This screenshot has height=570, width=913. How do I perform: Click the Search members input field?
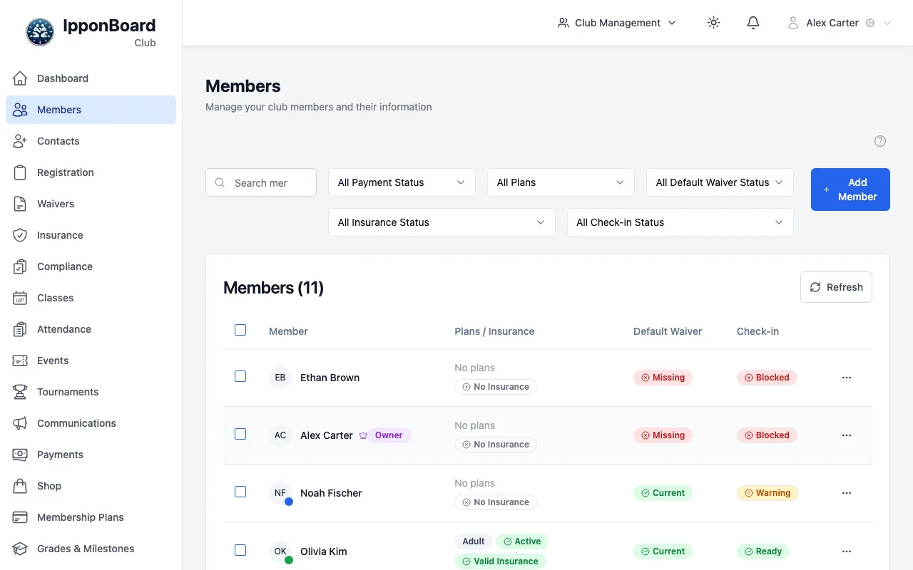click(x=261, y=182)
